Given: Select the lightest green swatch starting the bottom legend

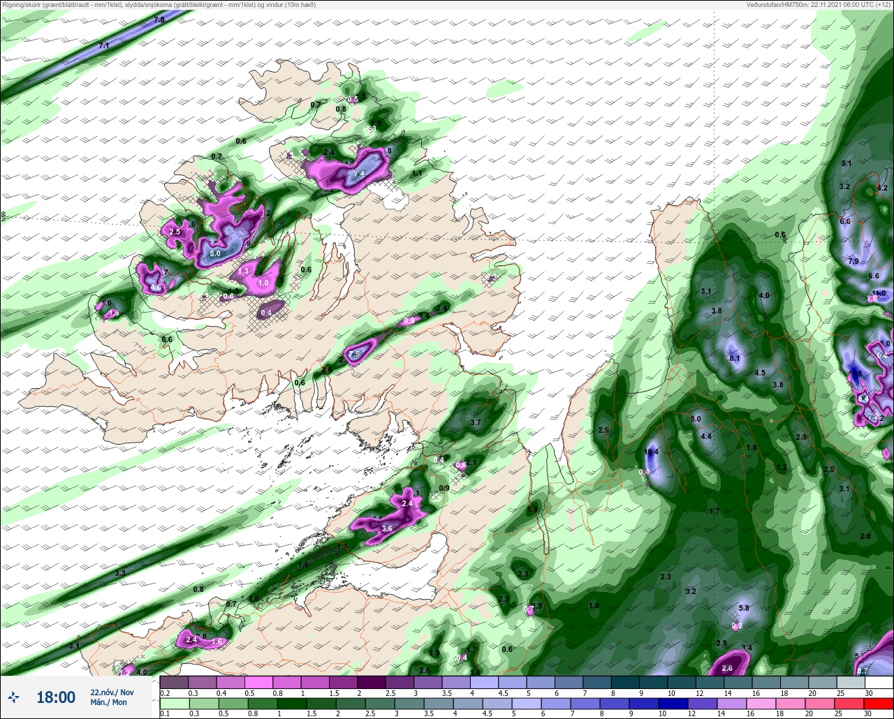Looking at the screenshot, I should pyautogui.click(x=174, y=703).
